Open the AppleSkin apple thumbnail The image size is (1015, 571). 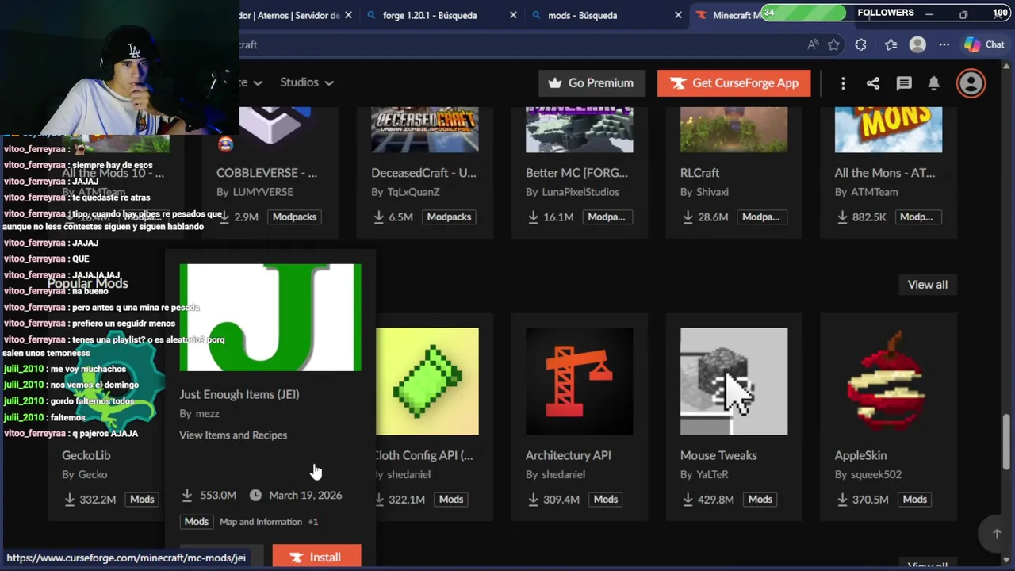888,381
